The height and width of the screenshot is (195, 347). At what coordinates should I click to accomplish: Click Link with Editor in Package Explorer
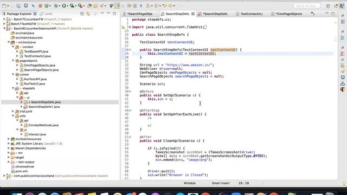(88, 14)
